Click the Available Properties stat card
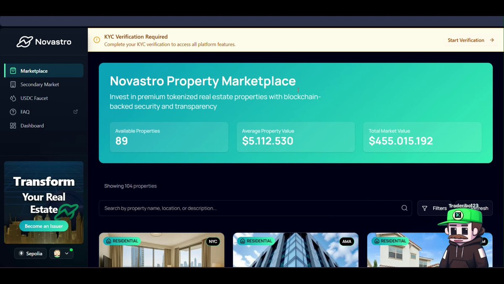Viewport: 504px width, 284px height. [x=169, y=137]
